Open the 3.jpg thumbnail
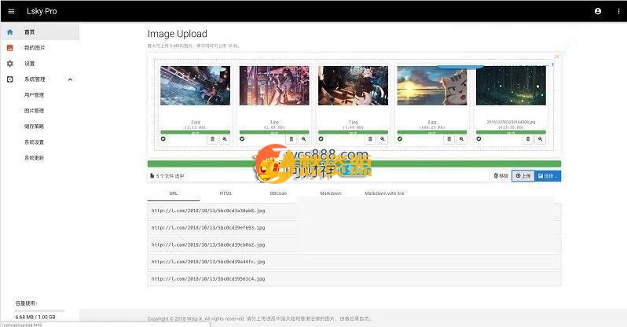627x327 pixels. point(274,86)
